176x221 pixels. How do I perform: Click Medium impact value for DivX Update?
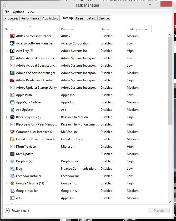133,154
